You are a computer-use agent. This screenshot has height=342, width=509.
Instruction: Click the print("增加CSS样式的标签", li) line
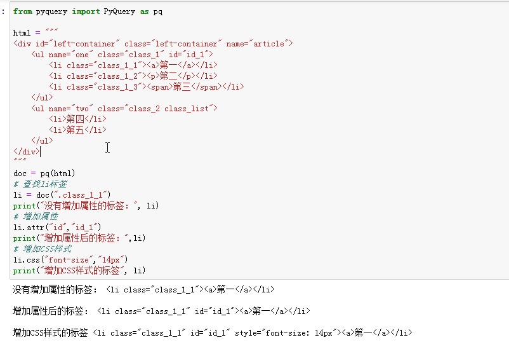point(79,270)
